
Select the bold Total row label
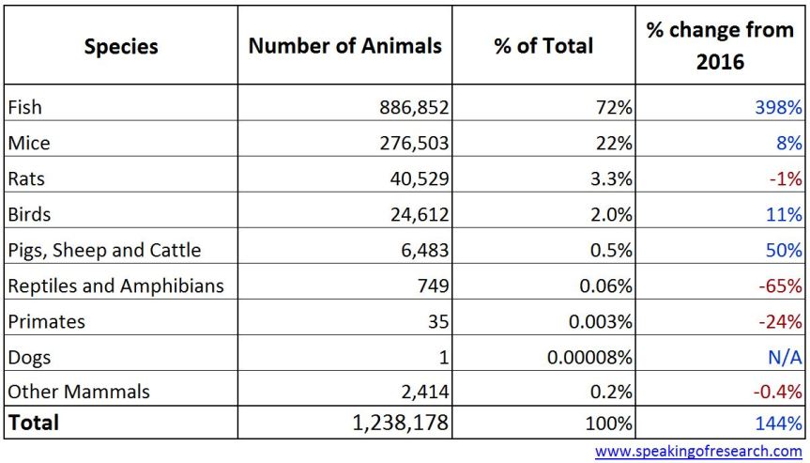[34, 423]
